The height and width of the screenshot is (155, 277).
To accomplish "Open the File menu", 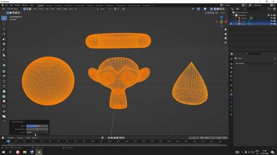I will 6,5.
